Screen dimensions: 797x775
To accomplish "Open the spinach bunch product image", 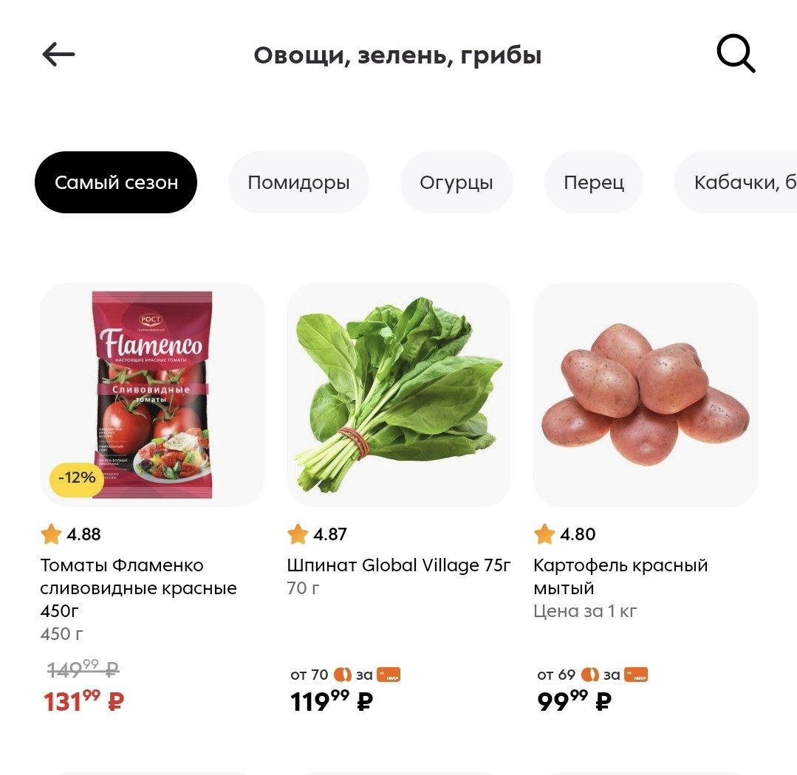I will point(399,394).
